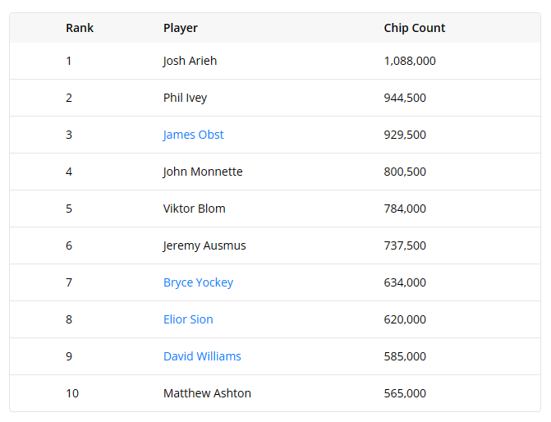
Task: Click on John Monnette's name
Action: 203,172
